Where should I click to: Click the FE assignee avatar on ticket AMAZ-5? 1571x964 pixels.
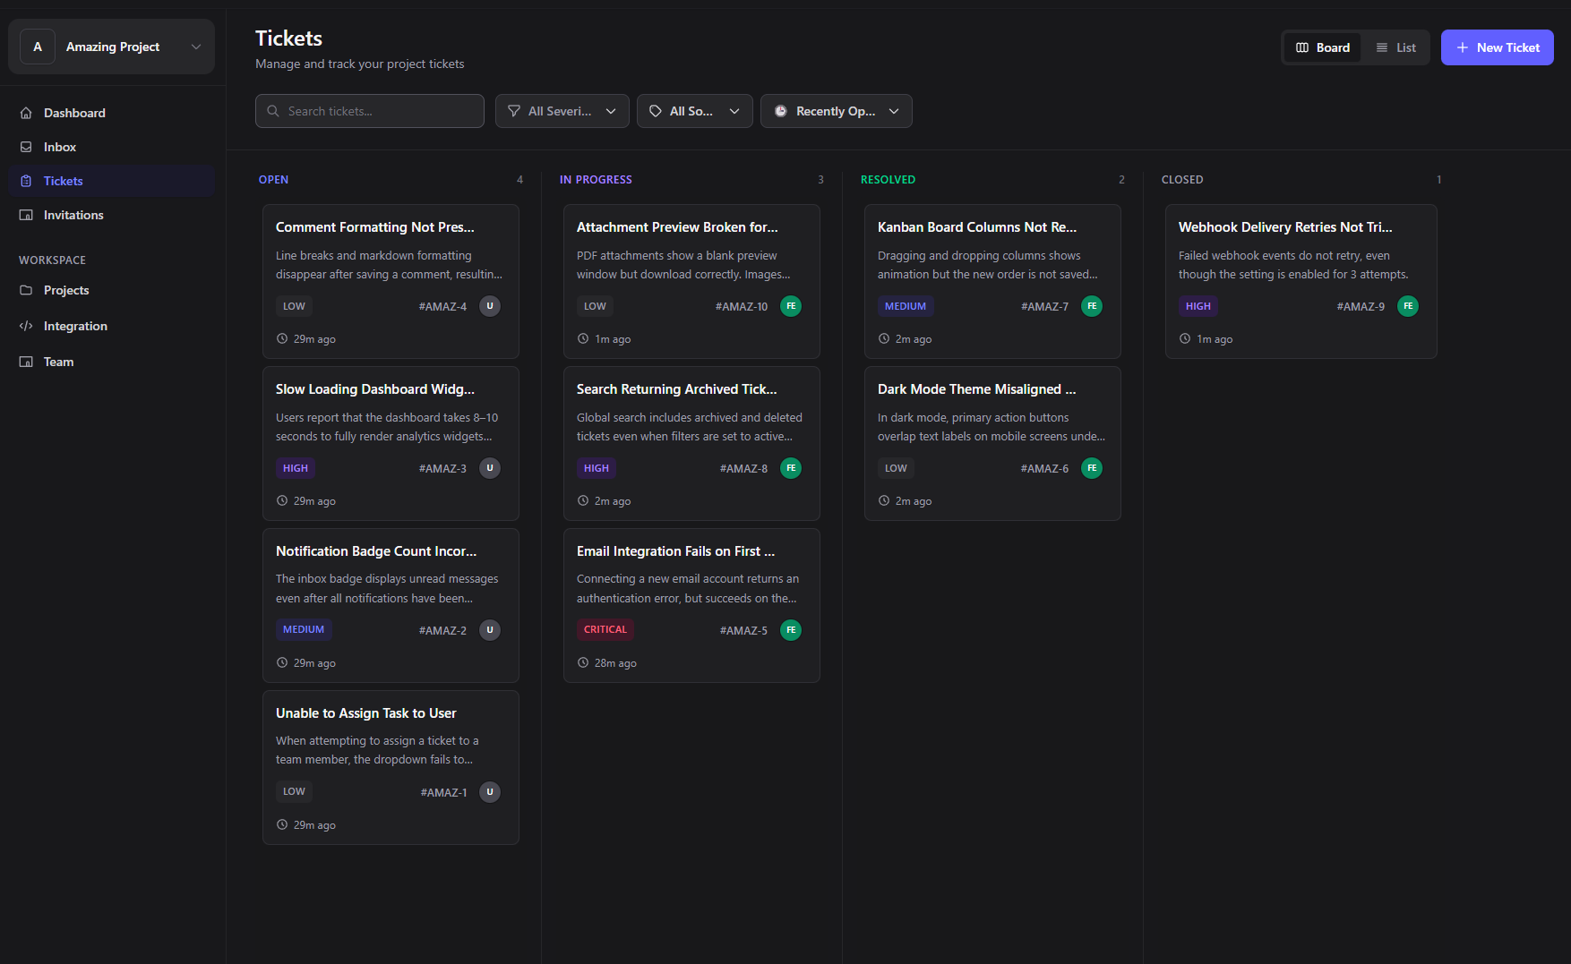tap(791, 629)
